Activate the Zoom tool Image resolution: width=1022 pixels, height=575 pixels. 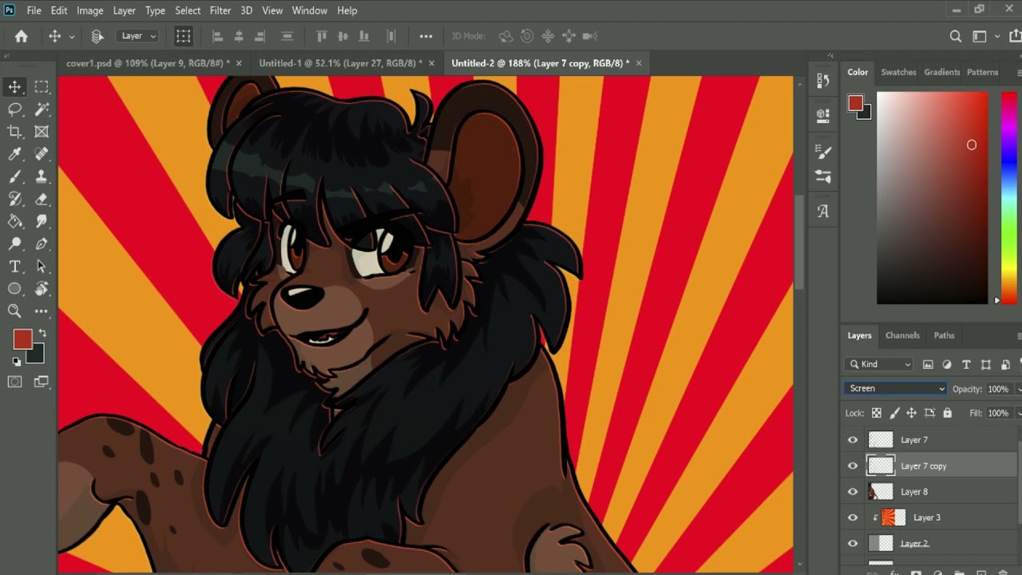[15, 311]
